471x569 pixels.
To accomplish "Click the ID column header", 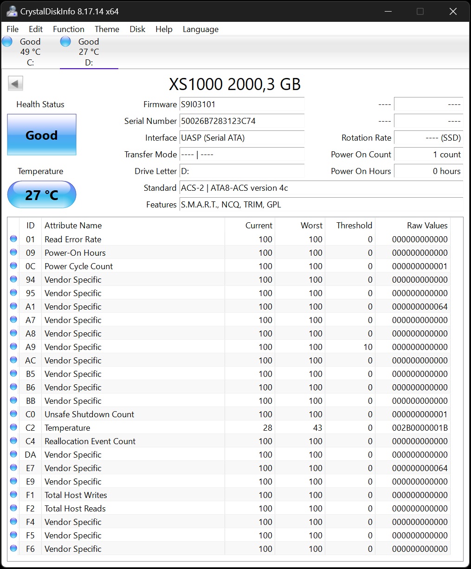I will click(x=31, y=226).
